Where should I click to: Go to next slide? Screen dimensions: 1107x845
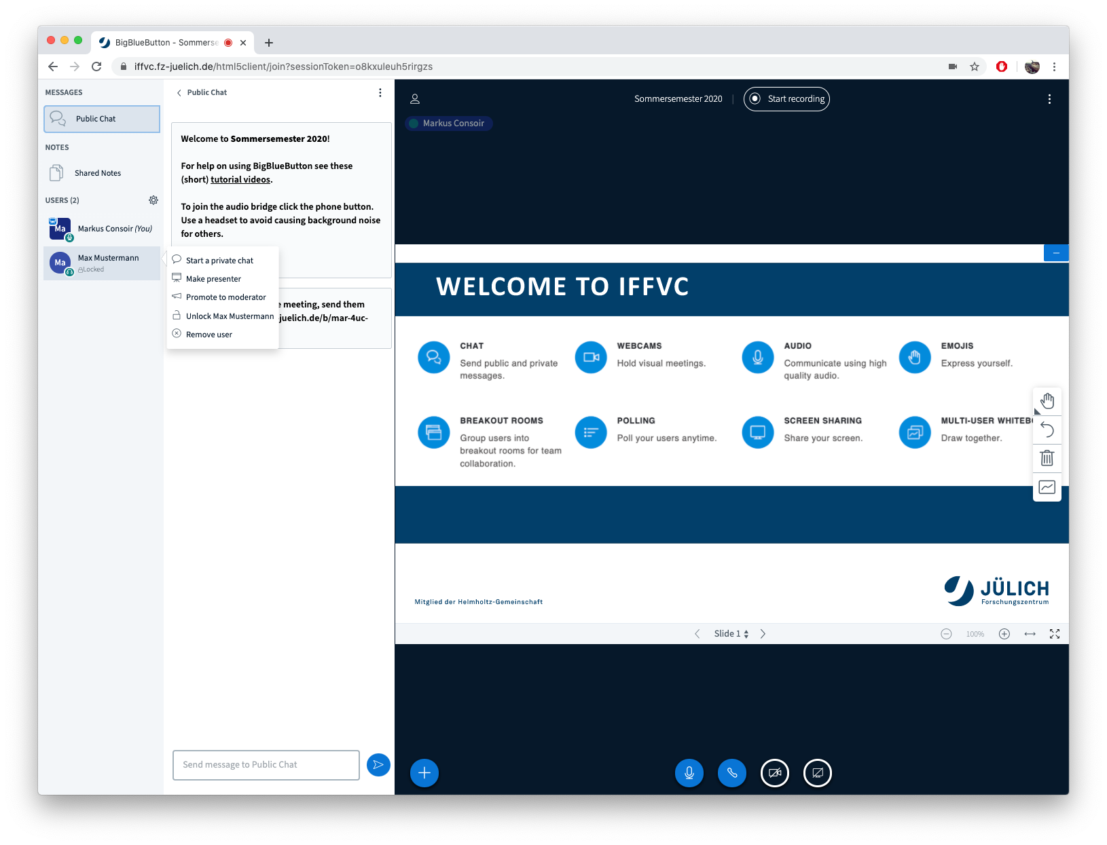[763, 634]
